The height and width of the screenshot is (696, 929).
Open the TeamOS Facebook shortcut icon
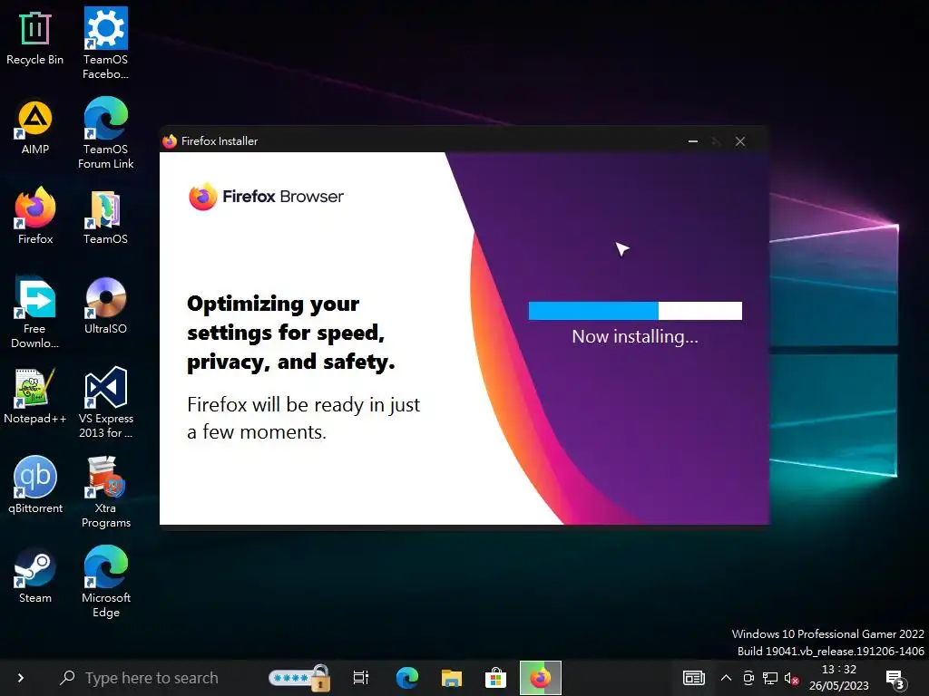click(x=105, y=43)
